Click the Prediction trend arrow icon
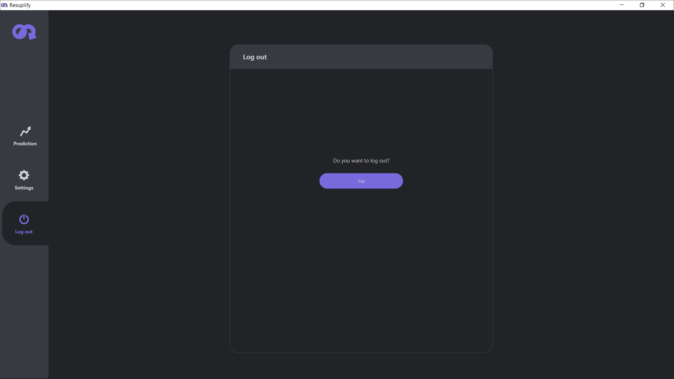674x379 pixels. pyautogui.click(x=25, y=131)
